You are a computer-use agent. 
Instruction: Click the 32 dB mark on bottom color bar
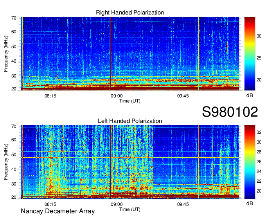coord(259,132)
